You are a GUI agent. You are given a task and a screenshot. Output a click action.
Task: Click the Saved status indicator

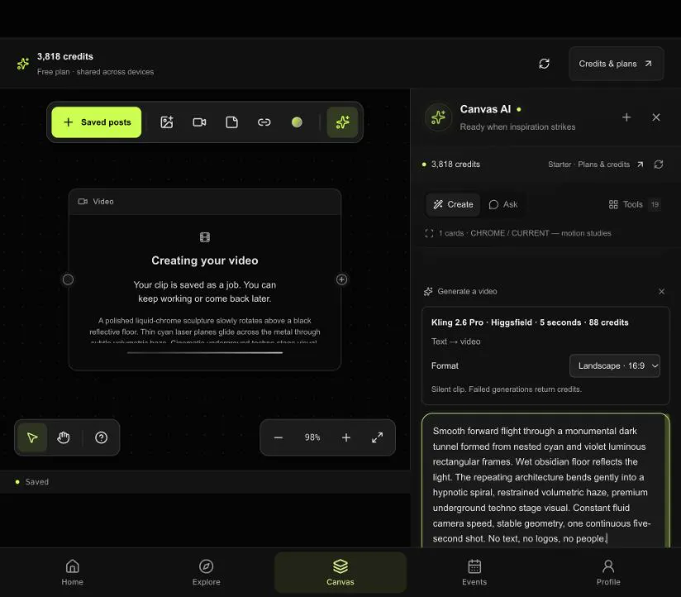[x=32, y=482]
